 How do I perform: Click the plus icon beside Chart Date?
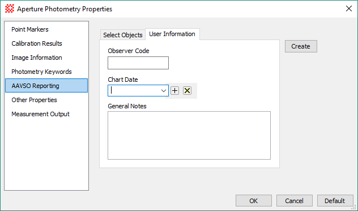click(174, 91)
